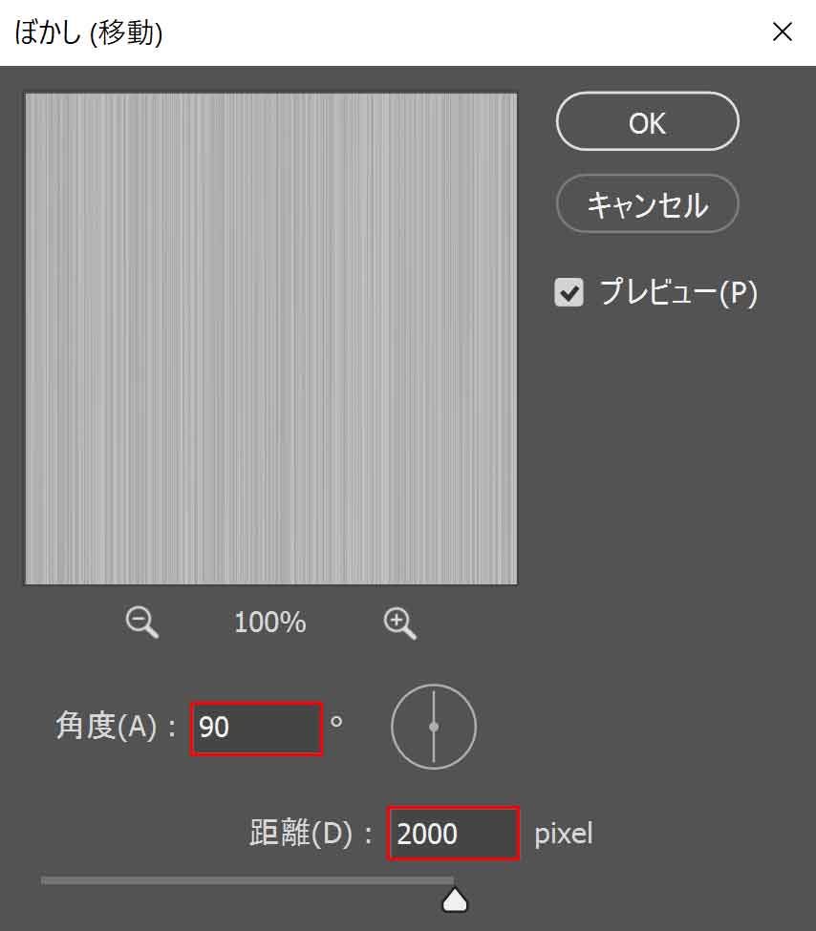Close the ぼかし (移動) dialog
This screenshot has width=816, height=931.
pos(783,32)
